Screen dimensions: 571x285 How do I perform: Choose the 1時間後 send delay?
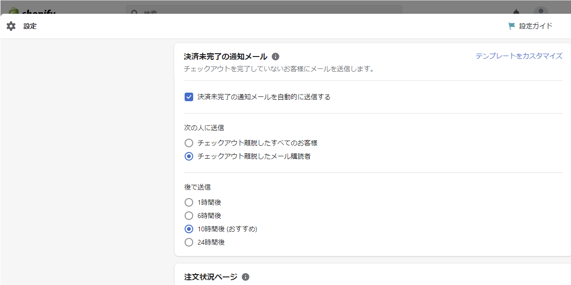pos(189,202)
